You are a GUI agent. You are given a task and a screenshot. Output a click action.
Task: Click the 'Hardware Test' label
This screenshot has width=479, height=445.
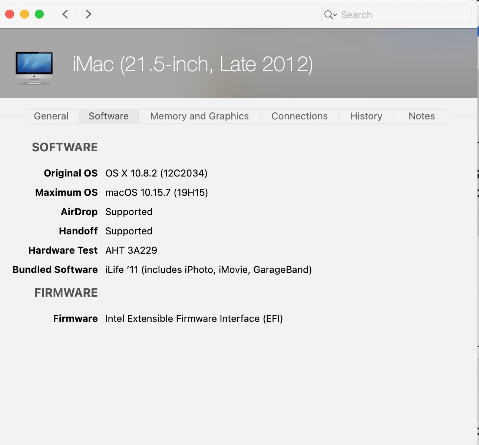[x=63, y=250]
